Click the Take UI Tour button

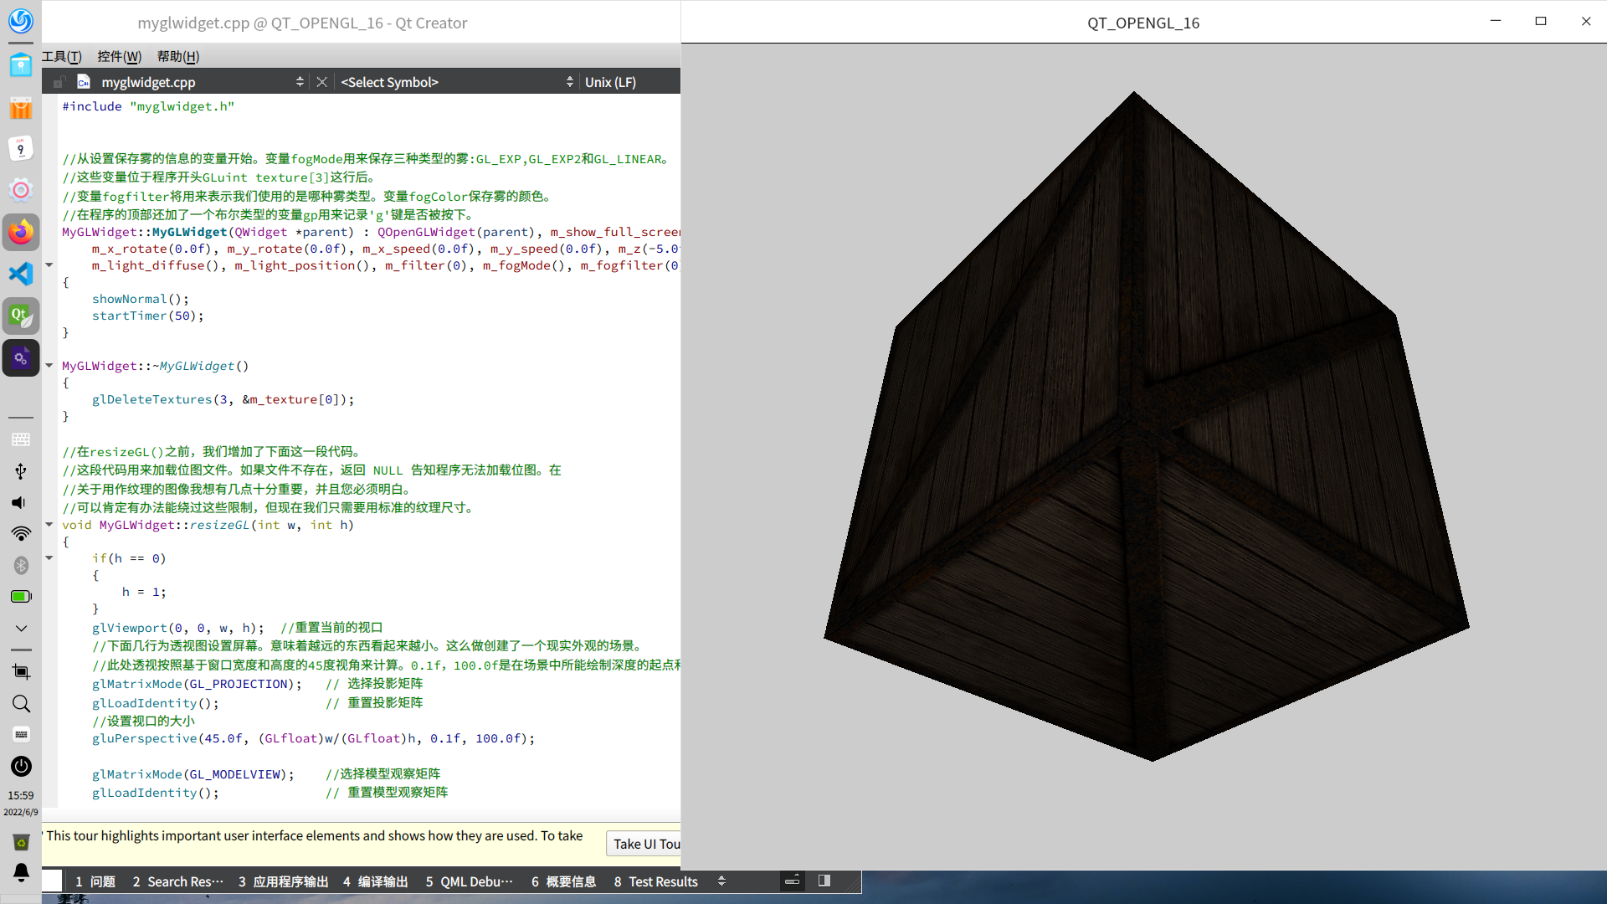coord(644,844)
